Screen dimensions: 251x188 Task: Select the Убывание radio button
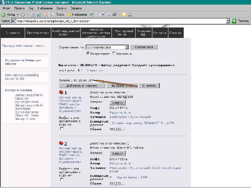click(x=114, y=53)
